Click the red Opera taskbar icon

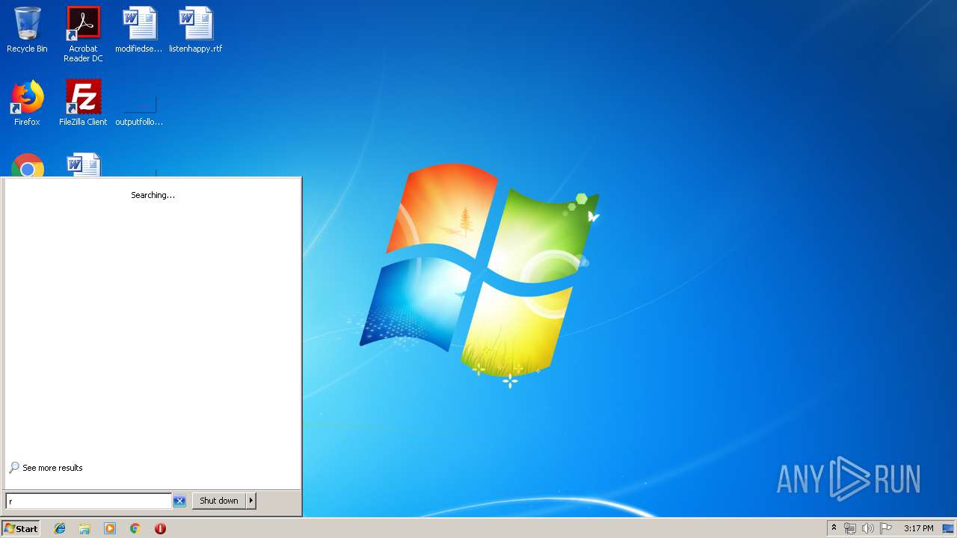[160, 528]
